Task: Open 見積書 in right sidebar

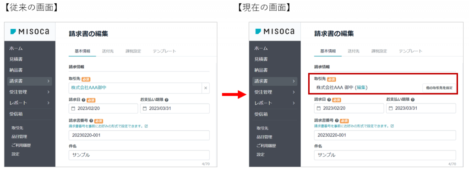Action: [261, 59]
